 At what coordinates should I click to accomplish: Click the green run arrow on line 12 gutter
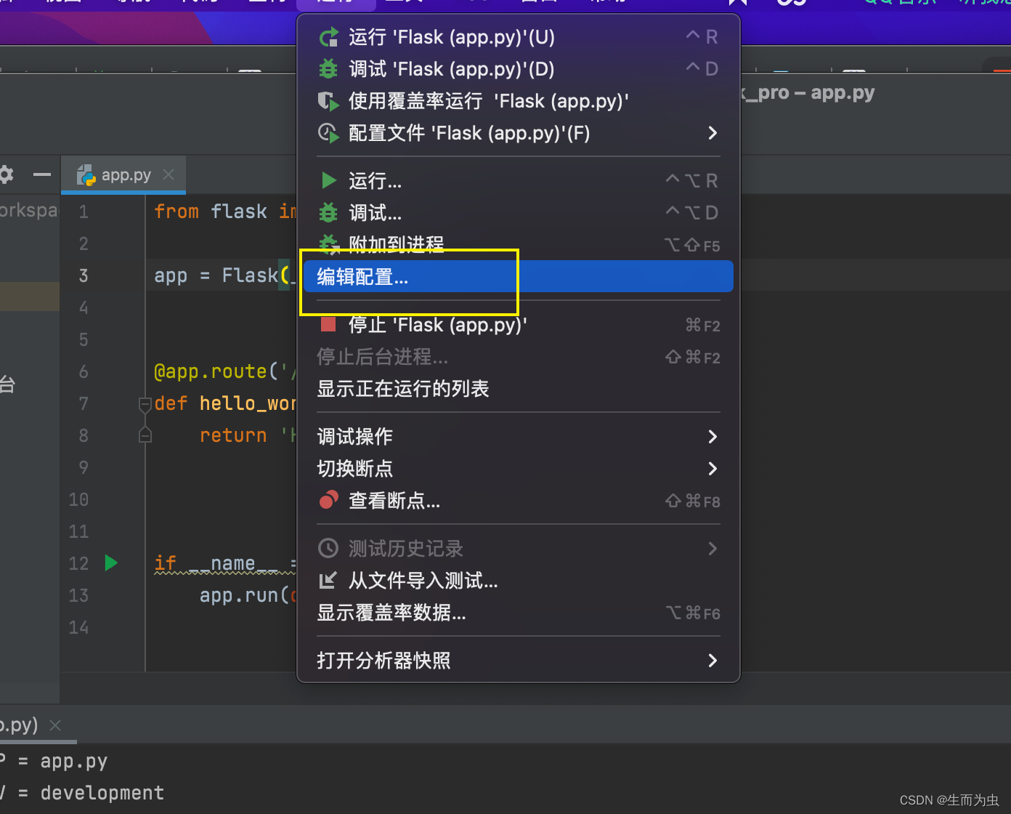[110, 563]
